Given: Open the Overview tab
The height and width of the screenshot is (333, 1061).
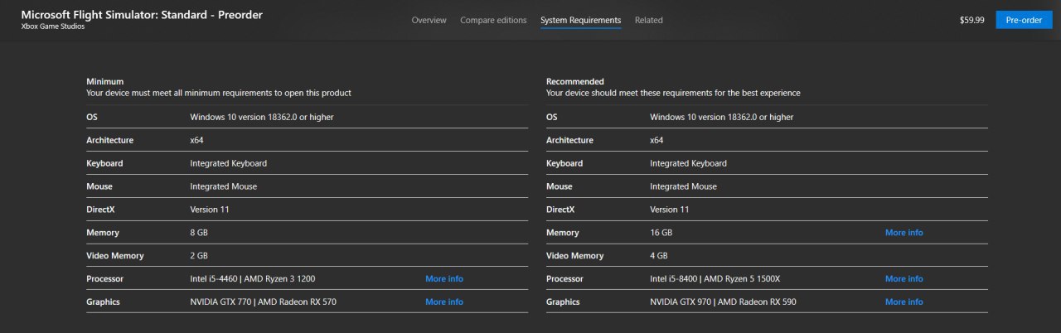Looking at the screenshot, I should (429, 20).
